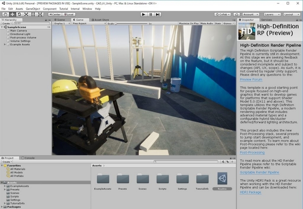
Task: Open Hierarchy Create dropdown
Action: coord(7,23)
